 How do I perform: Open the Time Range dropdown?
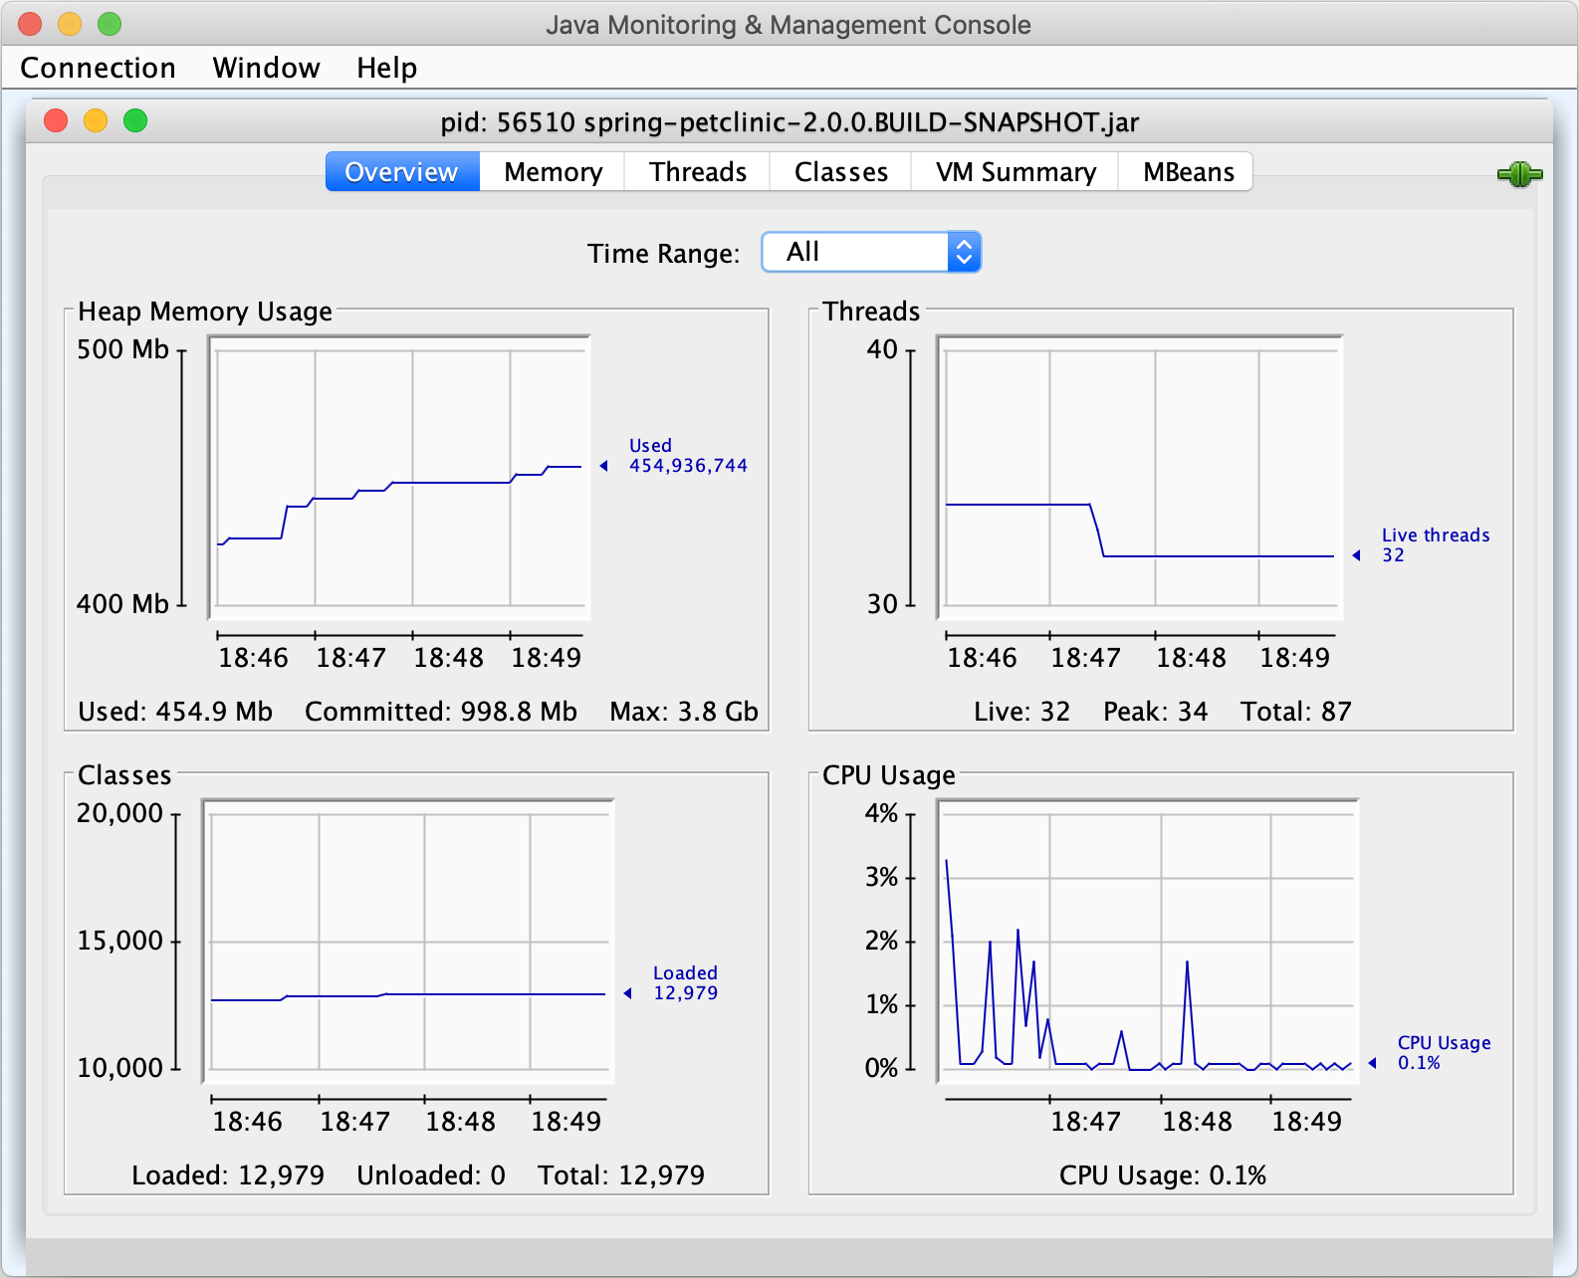click(870, 252)
